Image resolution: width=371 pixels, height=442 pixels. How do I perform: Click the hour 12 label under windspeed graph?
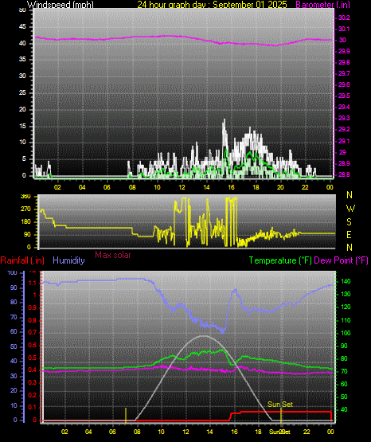(x=182, y=187)
